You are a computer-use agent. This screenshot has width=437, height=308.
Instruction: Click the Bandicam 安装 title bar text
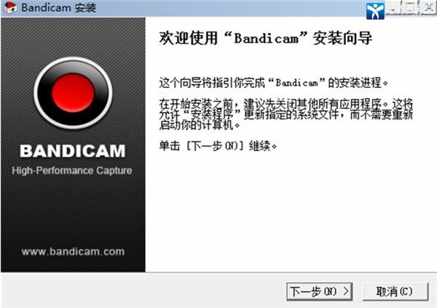pyautogui.click(x=59, y=8)
